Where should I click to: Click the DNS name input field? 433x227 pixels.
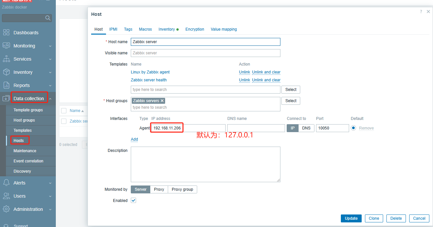[x=256, y=128]
